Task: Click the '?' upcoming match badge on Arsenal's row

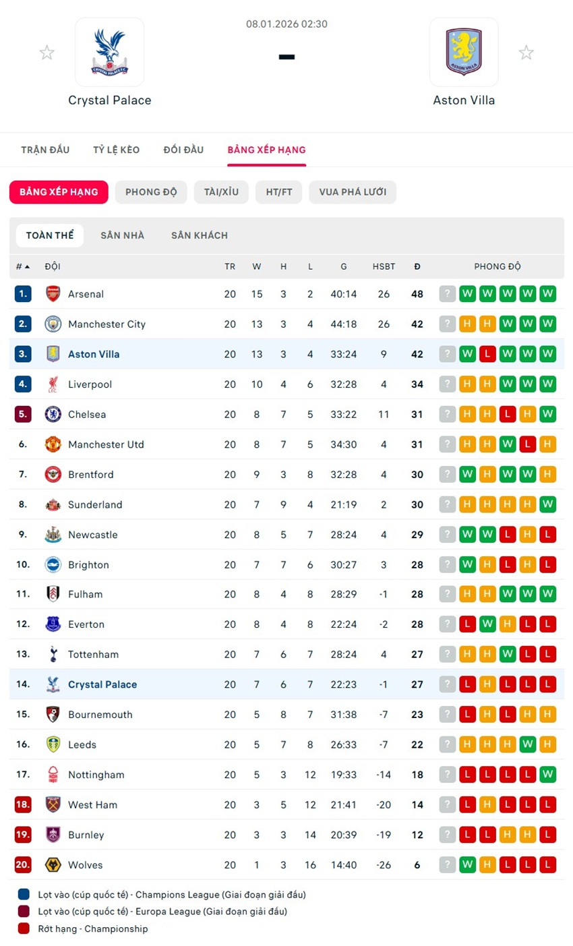Action: click(447, 293)
